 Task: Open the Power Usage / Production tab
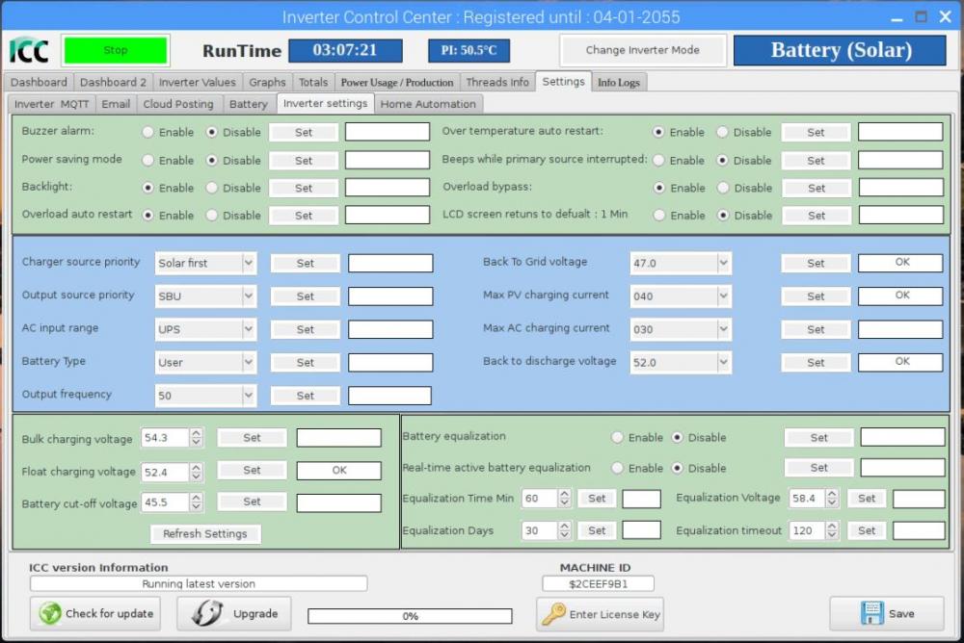(397, 82)
